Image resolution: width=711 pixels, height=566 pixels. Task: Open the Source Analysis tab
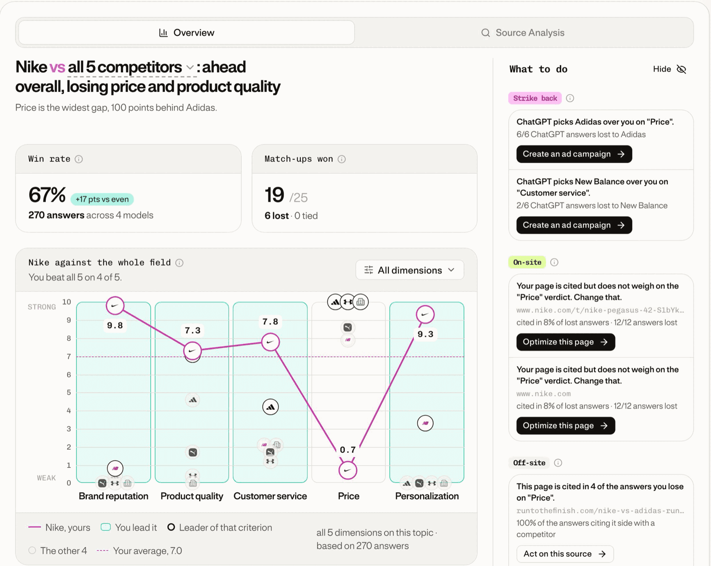(523, 32)
